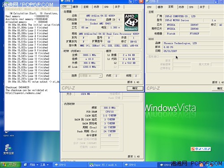Click the 'x 10.0' multiplier value
The image size is (224, 168).
point(89,59)
